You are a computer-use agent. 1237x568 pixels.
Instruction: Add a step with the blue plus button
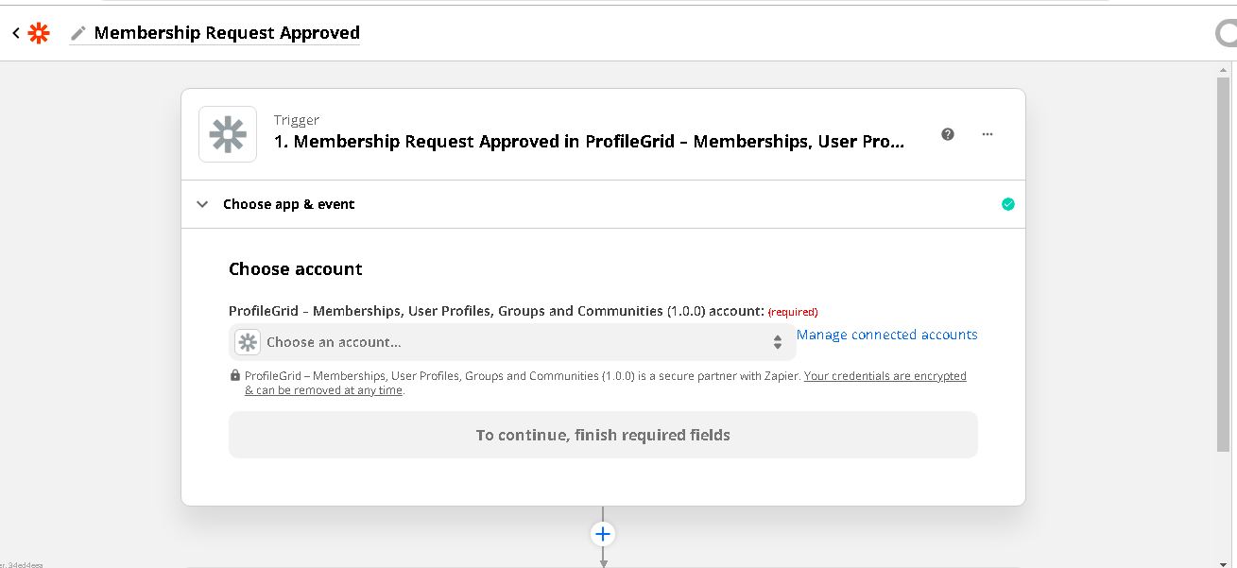click(x=603, y=534)
